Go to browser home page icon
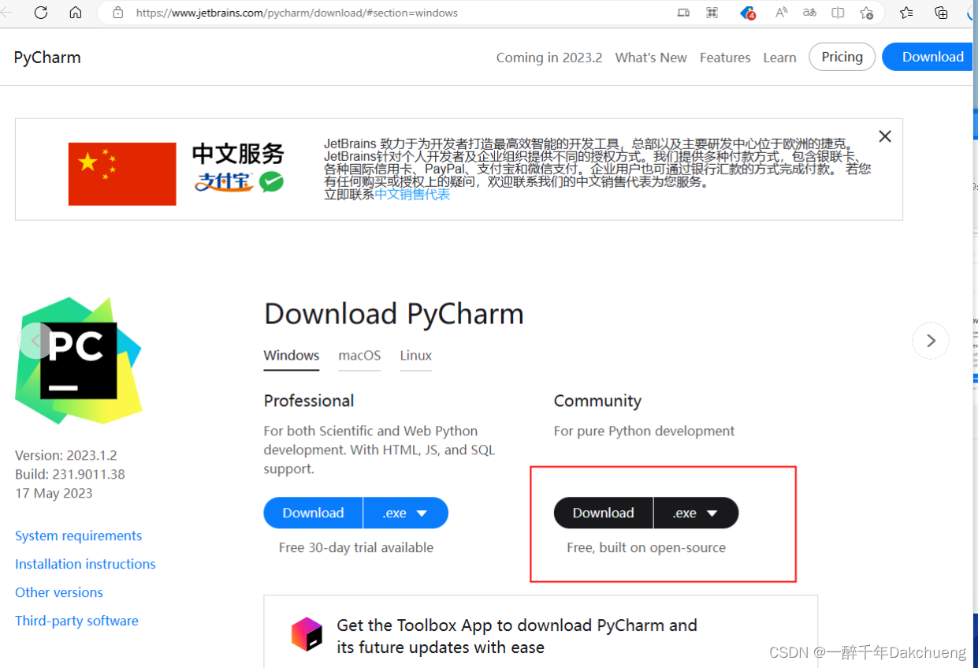This screenshot has height=668, width=978. point(76,13)
